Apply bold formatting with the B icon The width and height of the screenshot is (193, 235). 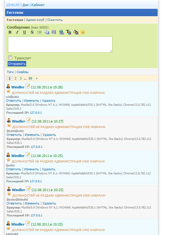tap(10, 32)
